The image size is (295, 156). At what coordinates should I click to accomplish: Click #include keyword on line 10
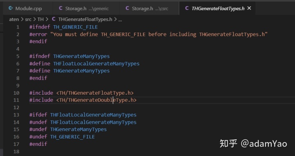pyautogui.click(x=41, y=93)
